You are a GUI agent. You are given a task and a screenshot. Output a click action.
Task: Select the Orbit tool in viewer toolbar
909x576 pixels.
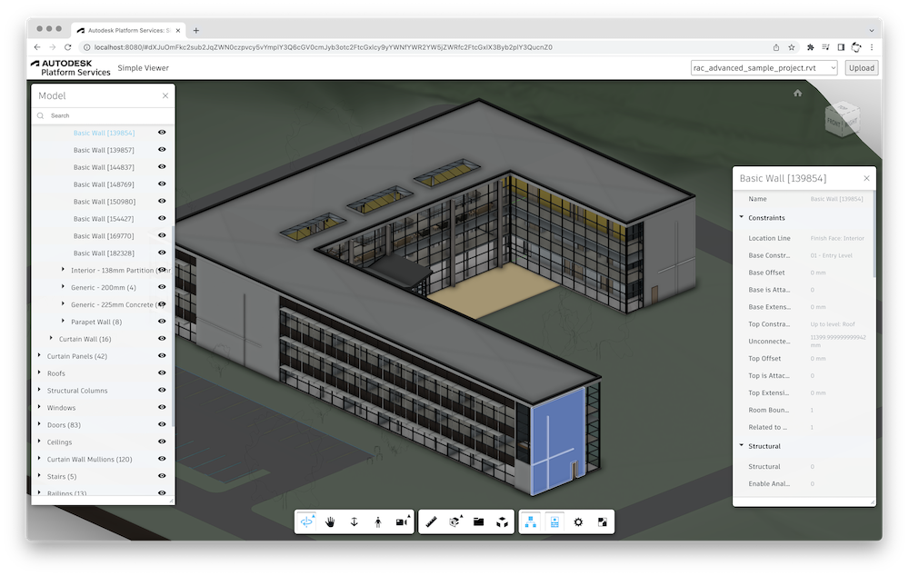click(x=306, y=521)
